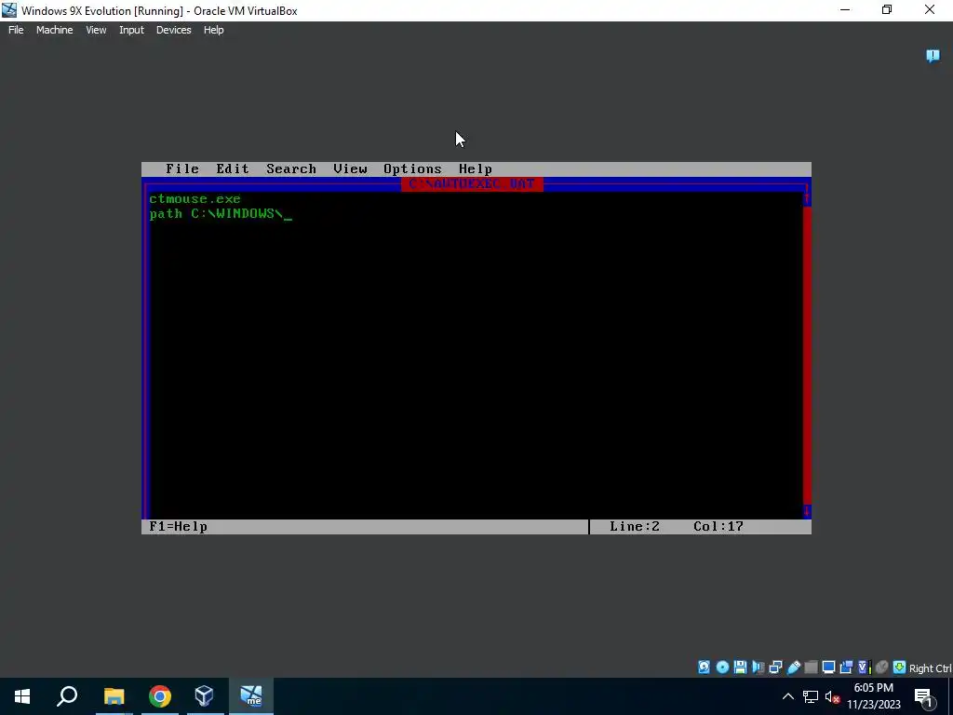Click the Line:2 status indicator
Viewport: 953px width, 715px height.
(x=635, y=527)
